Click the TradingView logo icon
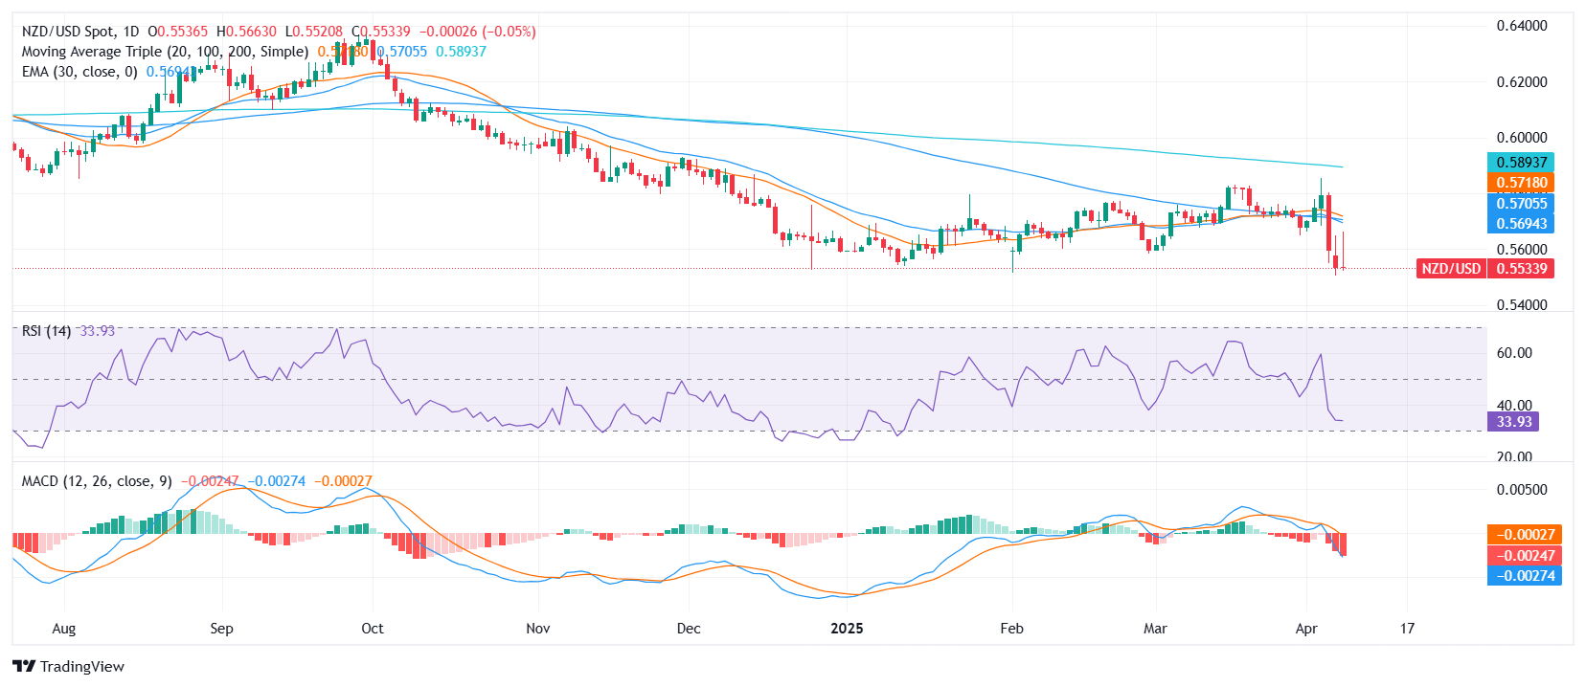This screenshot has height=687, width=1586. tap(24, 667)
